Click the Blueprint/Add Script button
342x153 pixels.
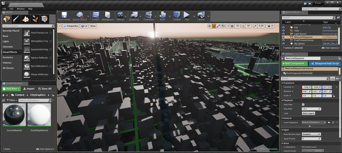tap(325, 64)
